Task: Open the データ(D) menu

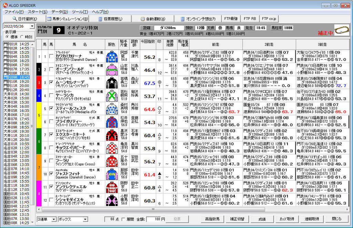Action: pos(59,12)
